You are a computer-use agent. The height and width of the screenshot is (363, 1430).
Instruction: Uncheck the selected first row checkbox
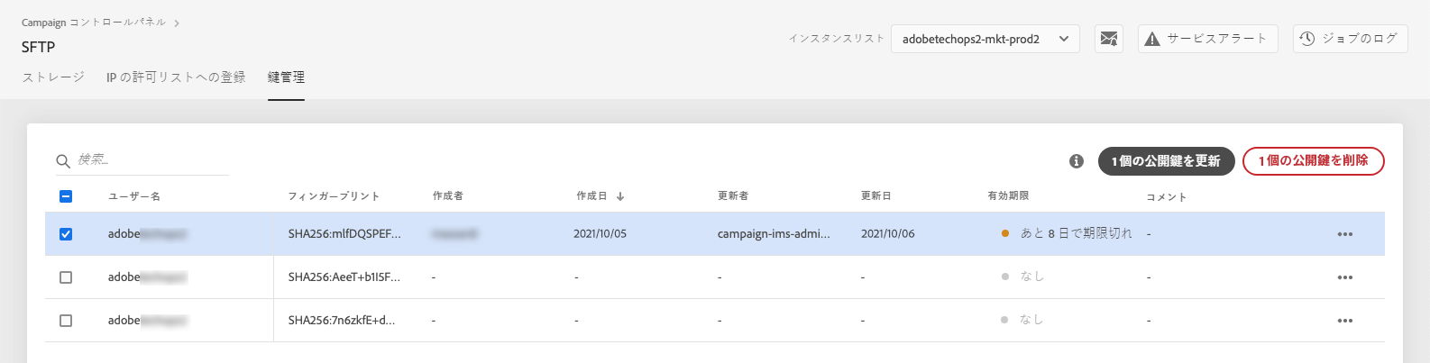pyautogui.click(x=66, y=234)
